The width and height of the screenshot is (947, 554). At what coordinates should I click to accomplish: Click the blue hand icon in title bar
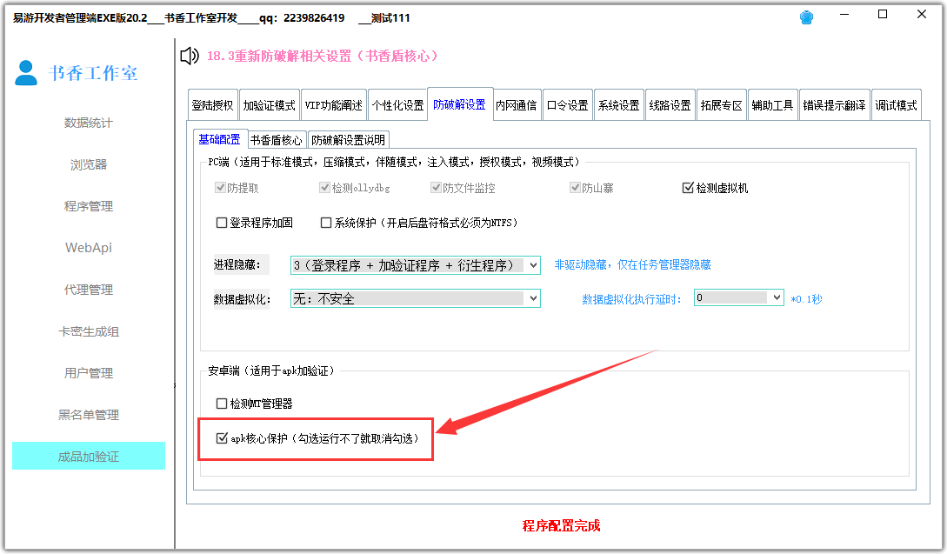coord(805,16)
